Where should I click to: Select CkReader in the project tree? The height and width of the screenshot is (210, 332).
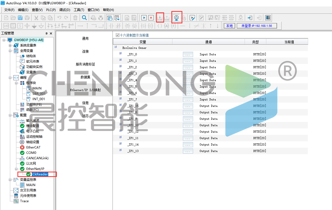(40, 174)
